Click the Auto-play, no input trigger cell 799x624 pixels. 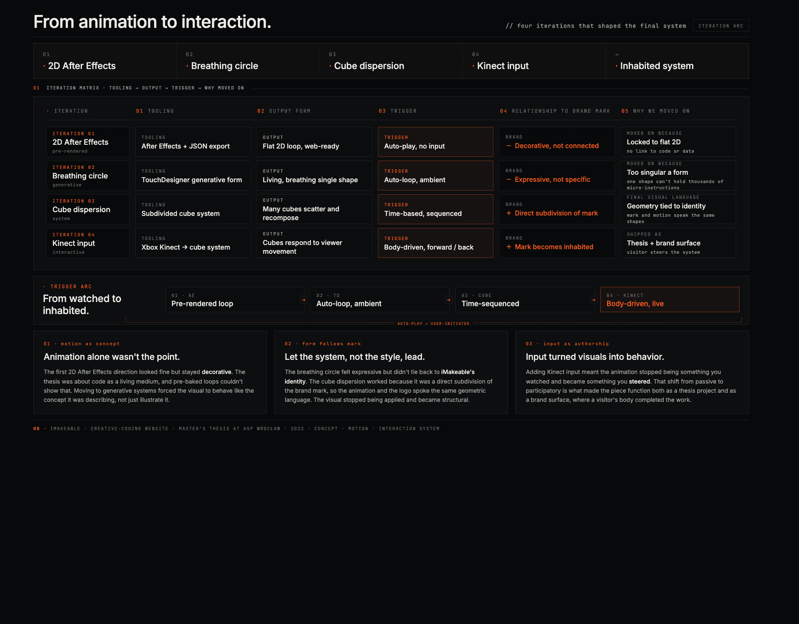[x=435, y=142]
